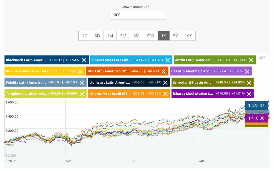Remove Liontrust Latin America fund chip

point(165,83)
